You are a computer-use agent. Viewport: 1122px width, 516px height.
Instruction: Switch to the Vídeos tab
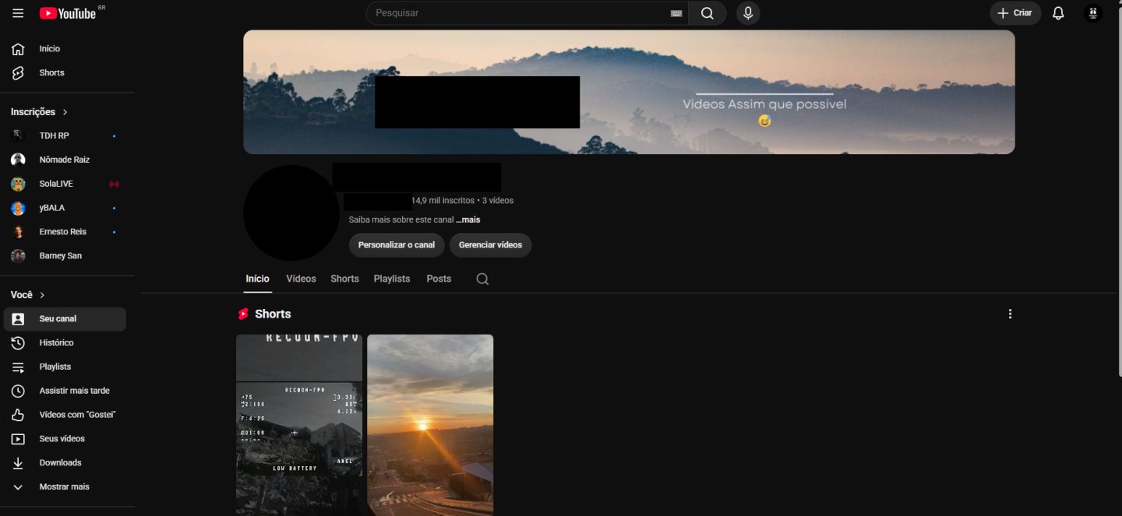pos(301,279)
